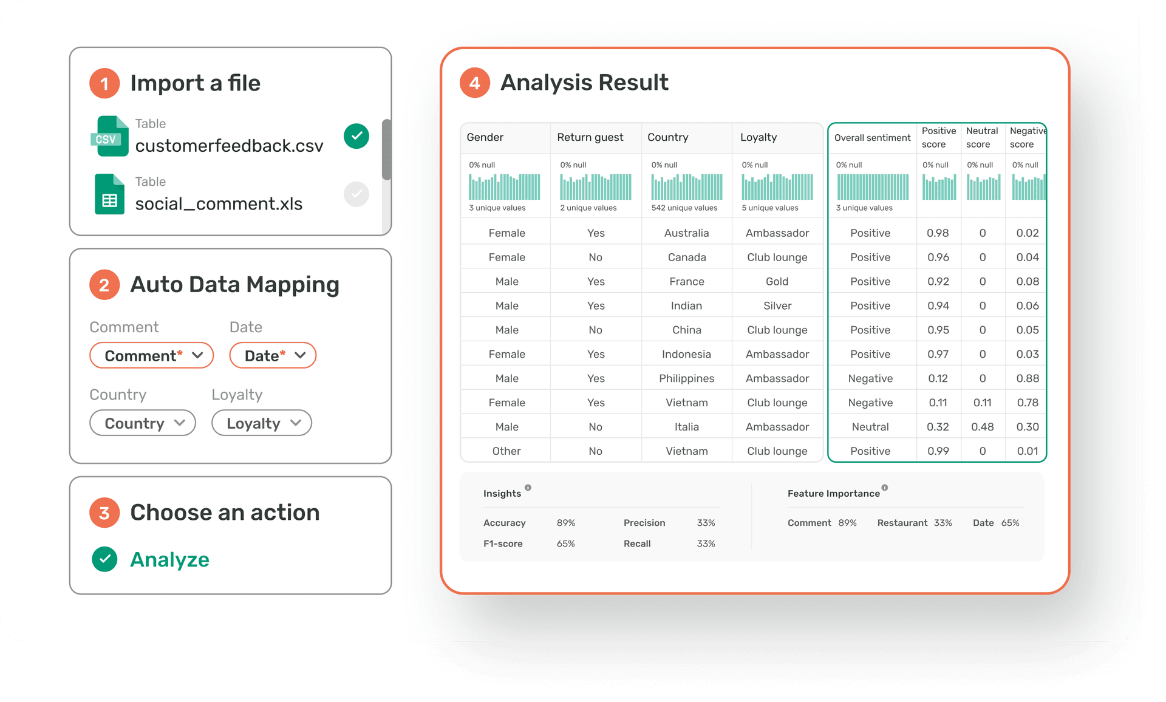Click the step 3 number badge
The height and width of the screenshot is (702, 1166).
(104, 513)
